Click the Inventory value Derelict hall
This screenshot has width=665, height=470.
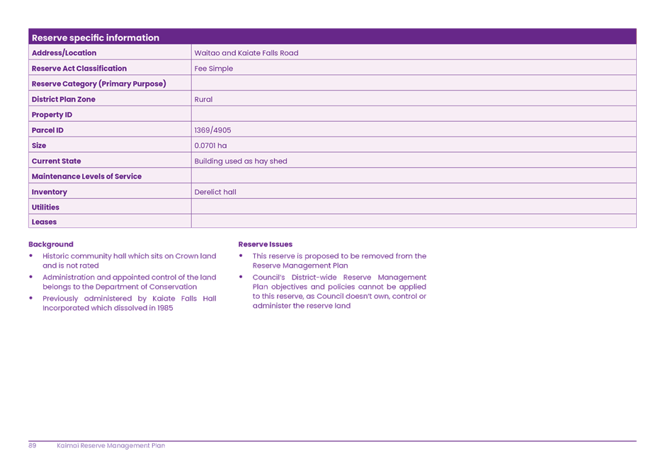pyautogui.click(x=213, y=191)
